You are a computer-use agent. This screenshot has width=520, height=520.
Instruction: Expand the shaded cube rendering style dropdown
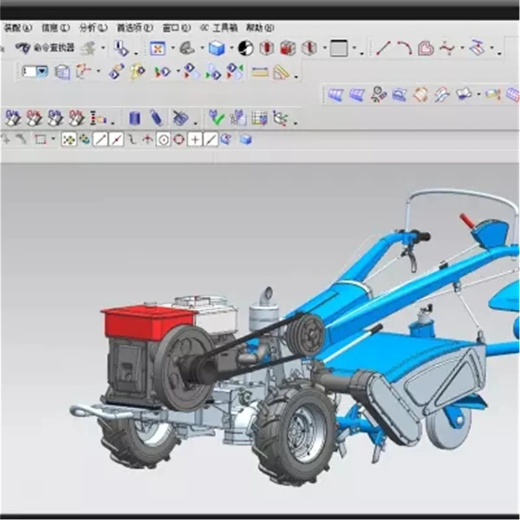(231, 48)
